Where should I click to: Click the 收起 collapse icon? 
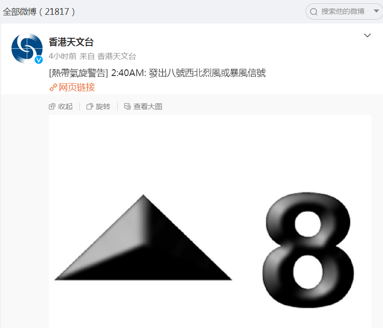click(52, 107)
